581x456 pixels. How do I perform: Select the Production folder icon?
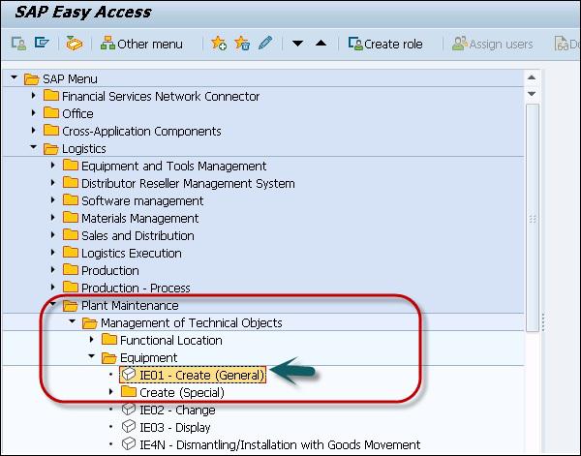[71, 269]
